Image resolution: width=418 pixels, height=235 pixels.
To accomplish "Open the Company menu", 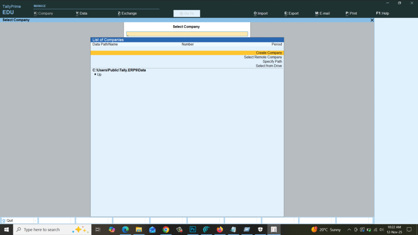I will pyautogui.click(x=44, y=13).
